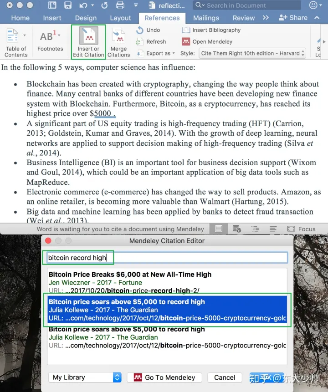Open the smiley feedback icon

click(x=313, y=5)
